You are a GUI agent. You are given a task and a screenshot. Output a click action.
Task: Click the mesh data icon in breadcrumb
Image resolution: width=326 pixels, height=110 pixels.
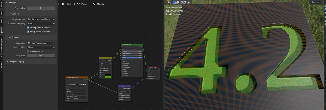point(78,4)
